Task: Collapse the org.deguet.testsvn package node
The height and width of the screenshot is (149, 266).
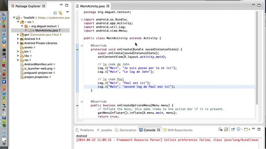Action: click(x=22, y=26)
